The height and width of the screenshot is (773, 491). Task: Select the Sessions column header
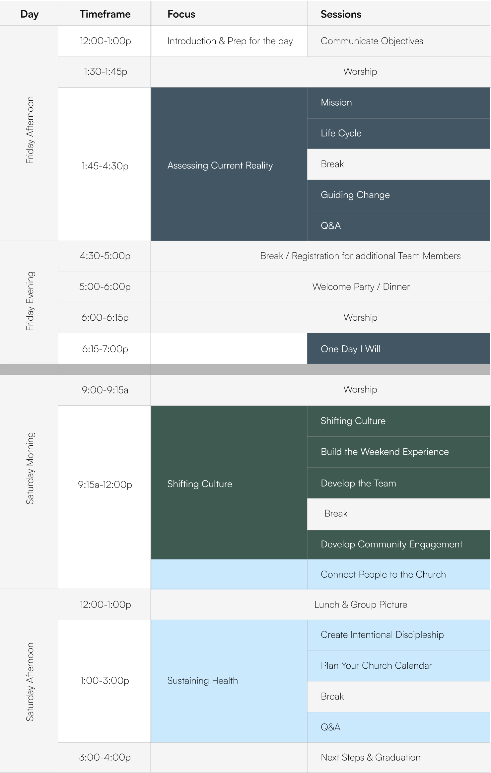tap(399, 14)
